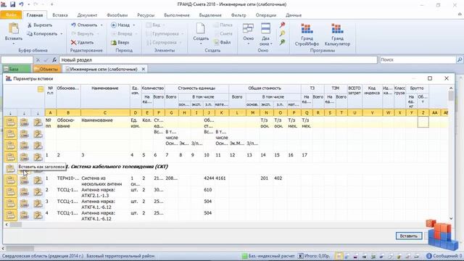The image size is (464, 261).
Task: Click the cell with value 4244
Action: click(209, 178)
